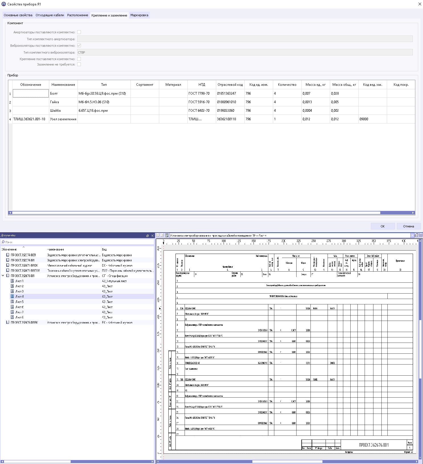Viewport: 423px width, 464px height.
Task: Click the sheet icon of Лист 4
Action: [12, 296]
